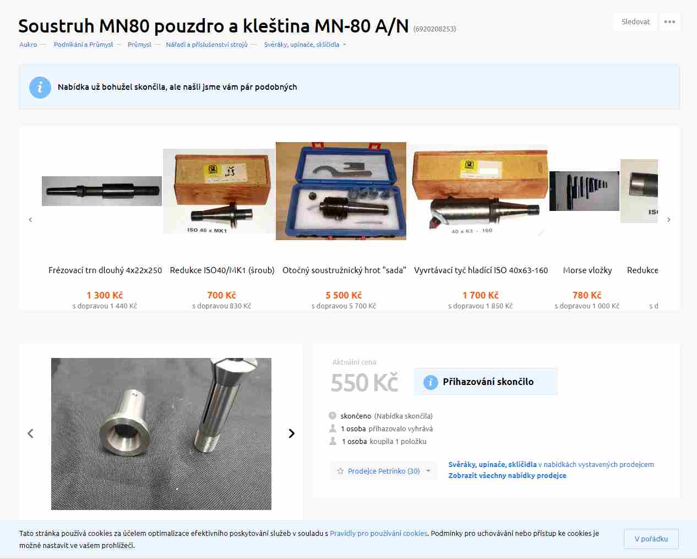The height and width of the screenshot is (559, 697).
Task: Click the star icon next to Prodejce Petrinko
Action: [x=340, y=471]
